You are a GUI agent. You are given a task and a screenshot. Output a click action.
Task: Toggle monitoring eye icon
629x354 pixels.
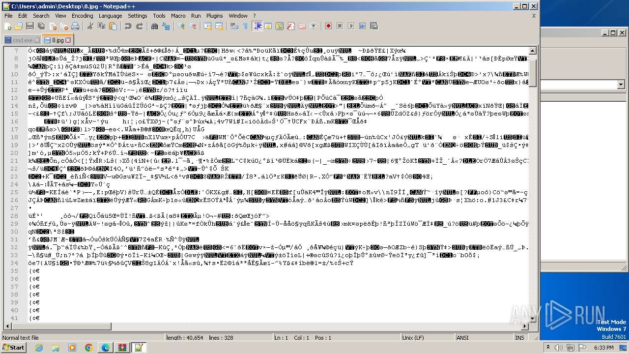(x=314, y=26)
